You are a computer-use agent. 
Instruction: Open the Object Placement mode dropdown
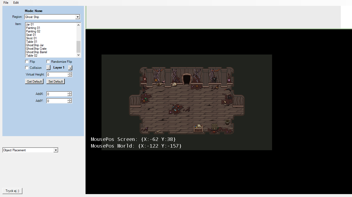[x=56, y=150]
